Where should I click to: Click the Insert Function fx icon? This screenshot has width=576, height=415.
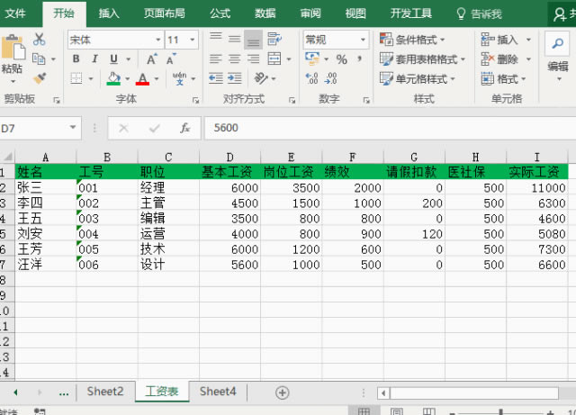pyautogui.click(x=184, y=129)
